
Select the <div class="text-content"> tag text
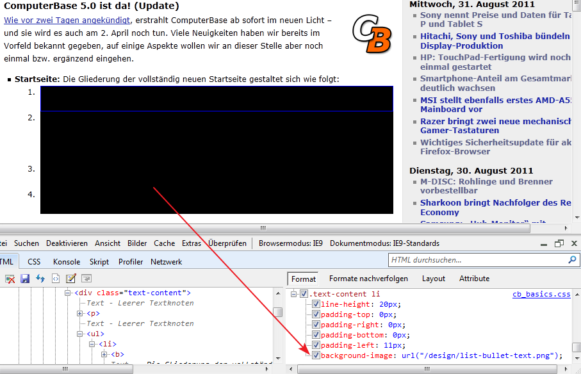click(x=133, y=293)
